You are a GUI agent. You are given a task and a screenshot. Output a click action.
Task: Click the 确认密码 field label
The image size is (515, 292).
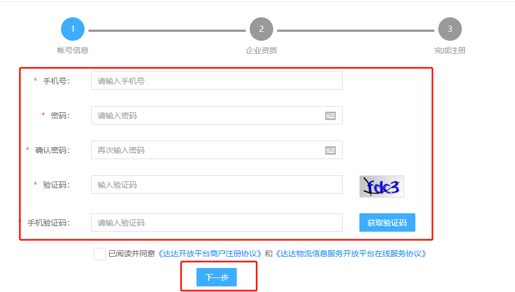(52, 150)
